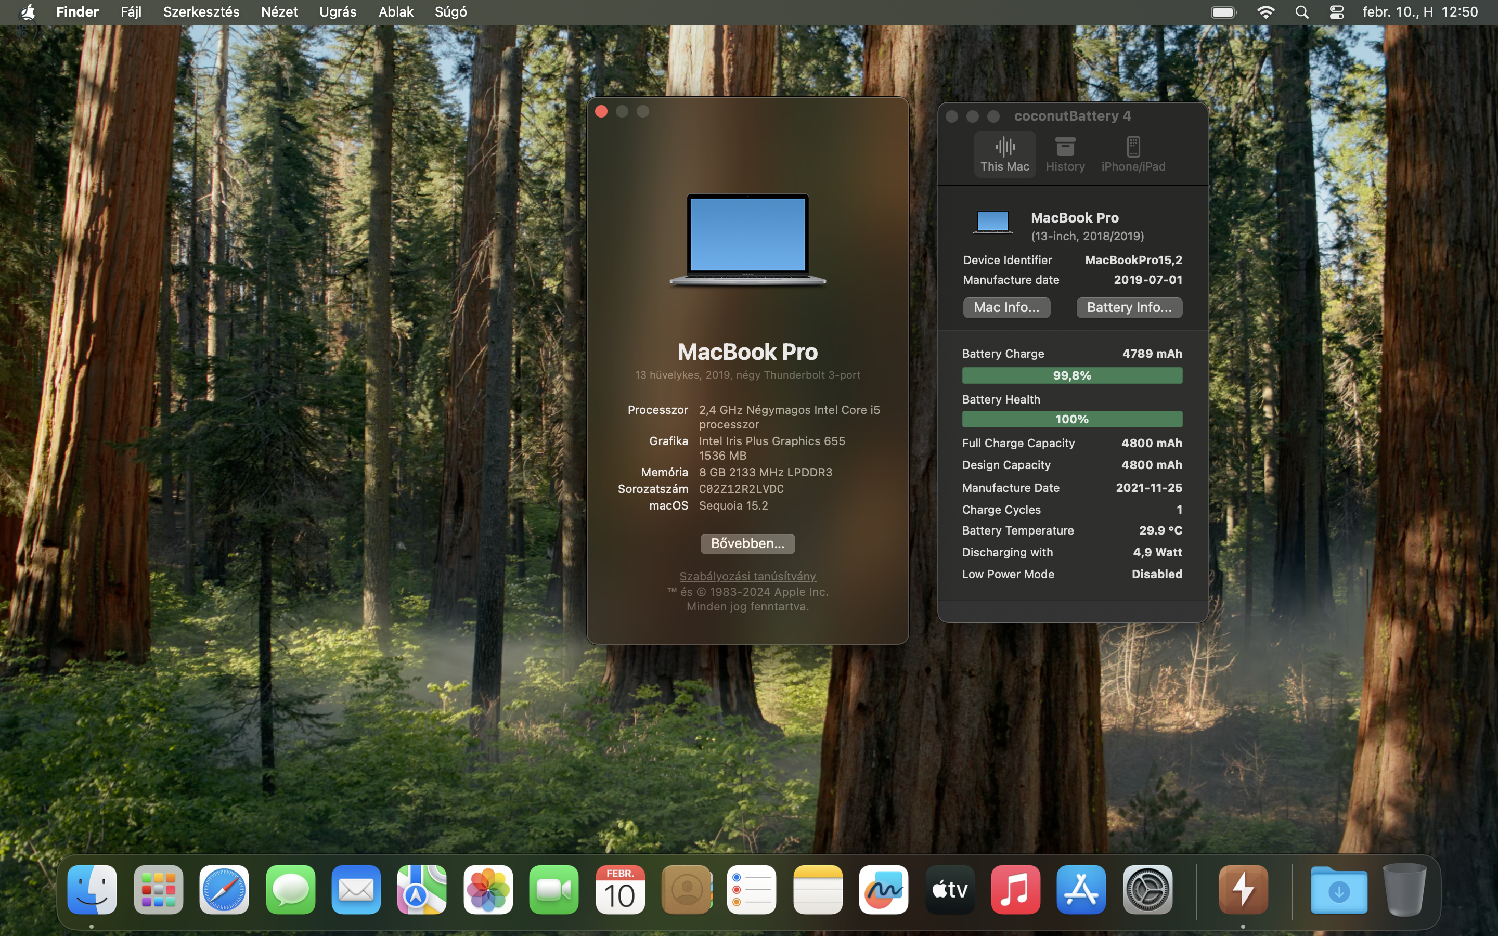Open Maps app in the Dock

421,890
